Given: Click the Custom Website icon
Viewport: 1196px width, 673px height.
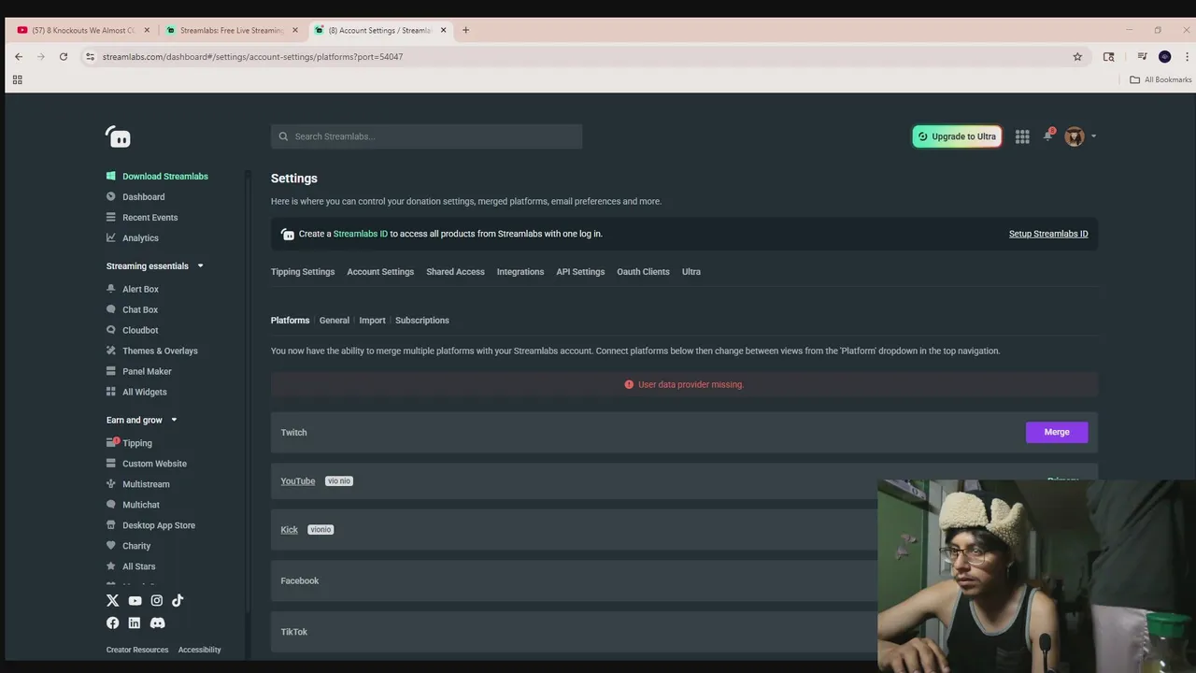Looking at the screenshot, I should 111,464.
